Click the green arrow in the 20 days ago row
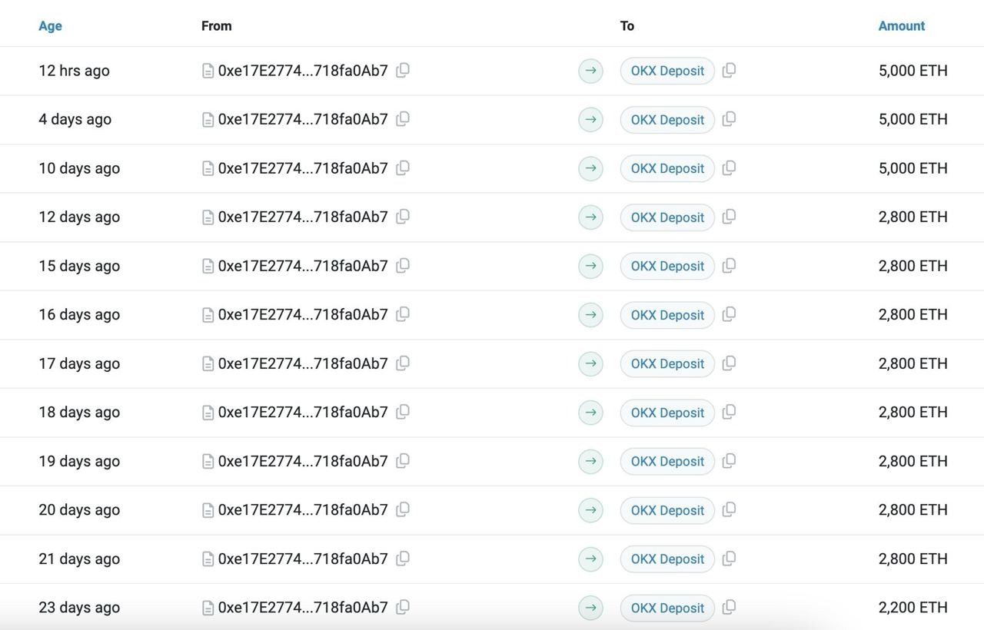The height and width of the screenshot is (630, 984). coord(590,509)
